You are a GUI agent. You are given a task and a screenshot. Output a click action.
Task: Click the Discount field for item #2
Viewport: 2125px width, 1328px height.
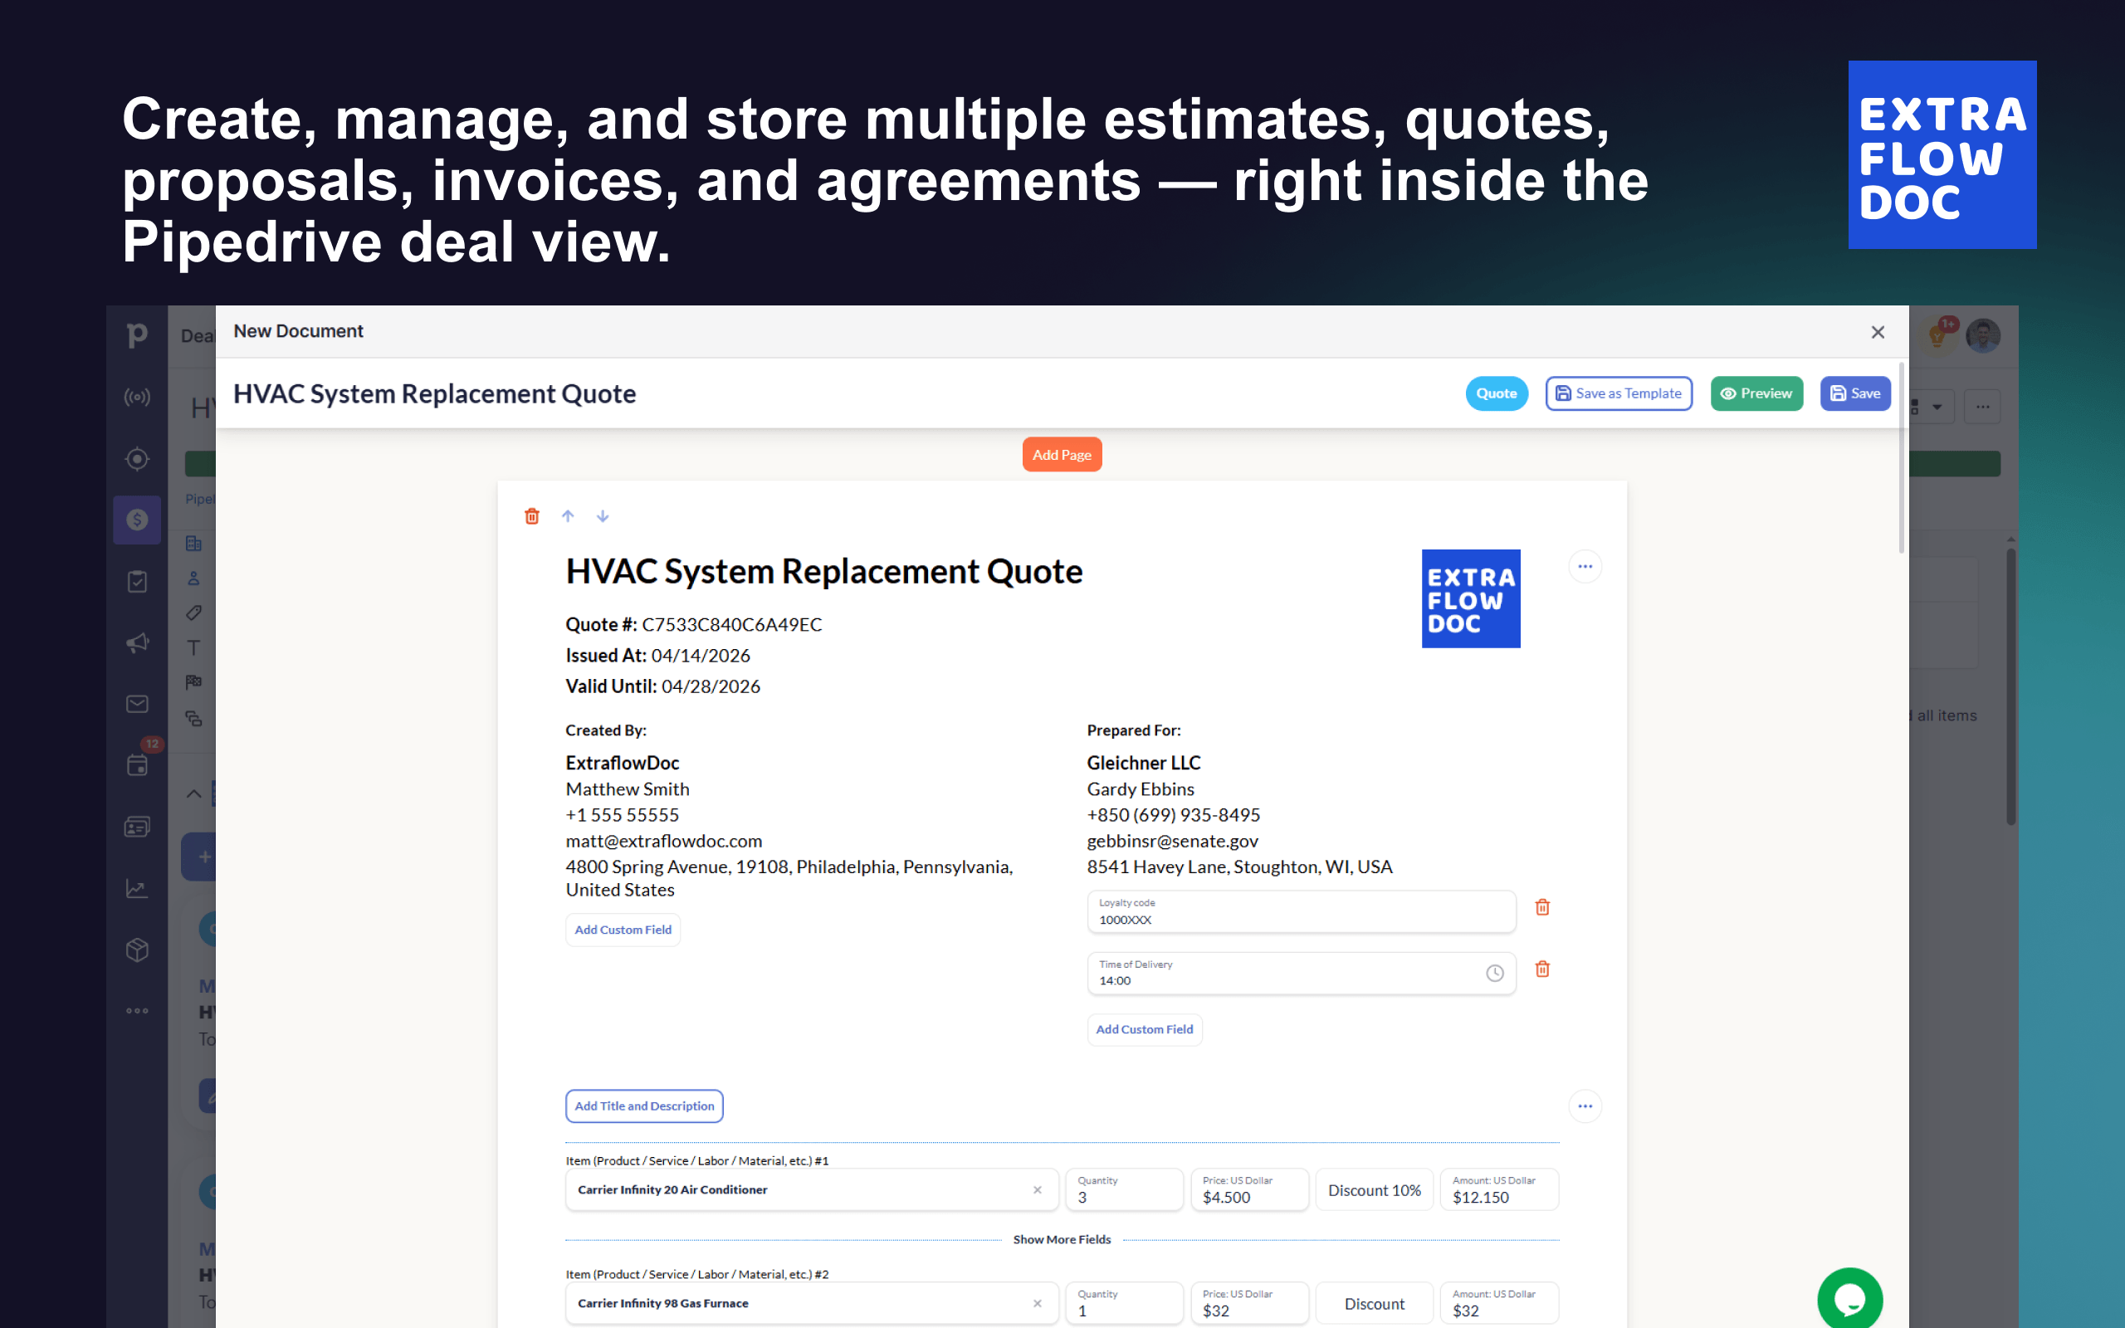(1375, 1303)
